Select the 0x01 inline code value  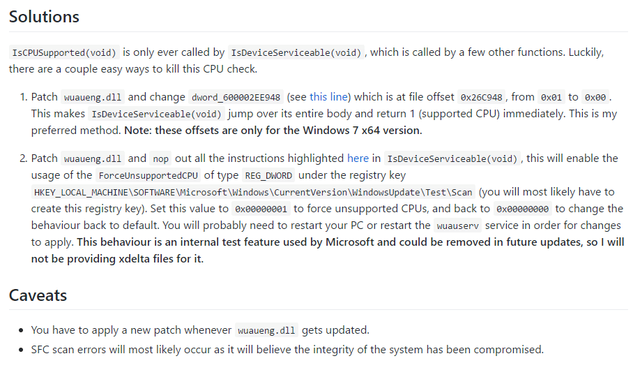[551, 98]
